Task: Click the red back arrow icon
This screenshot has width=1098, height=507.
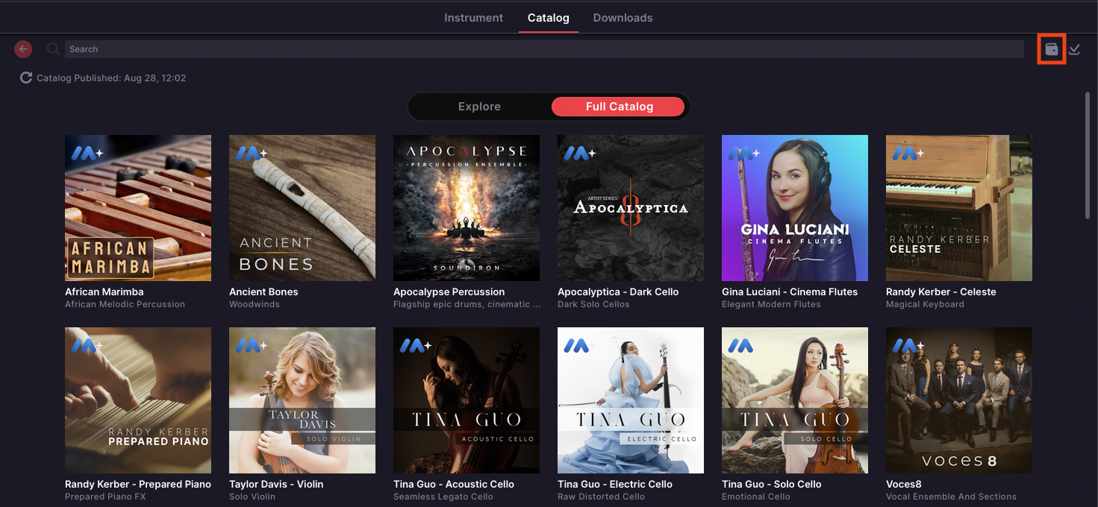Action: pos(23,49)
